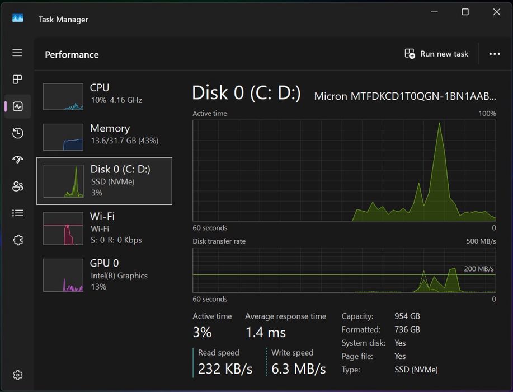Select the CPU performance item

tap(105, 97)
